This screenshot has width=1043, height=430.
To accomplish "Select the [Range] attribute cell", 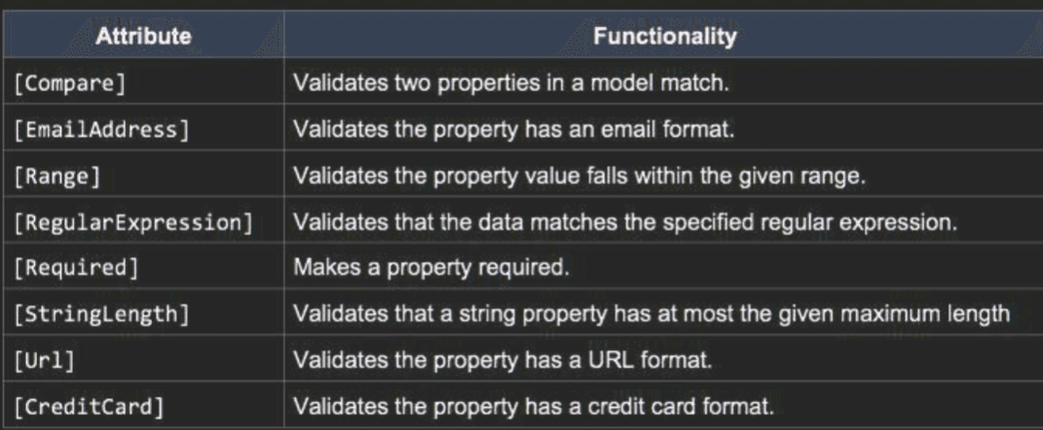I will (x=143, y=174).
